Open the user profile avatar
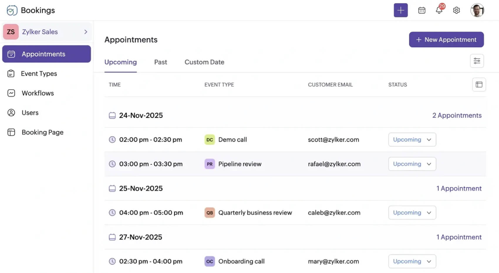This screenshot has width=499, height=273. 478,10
